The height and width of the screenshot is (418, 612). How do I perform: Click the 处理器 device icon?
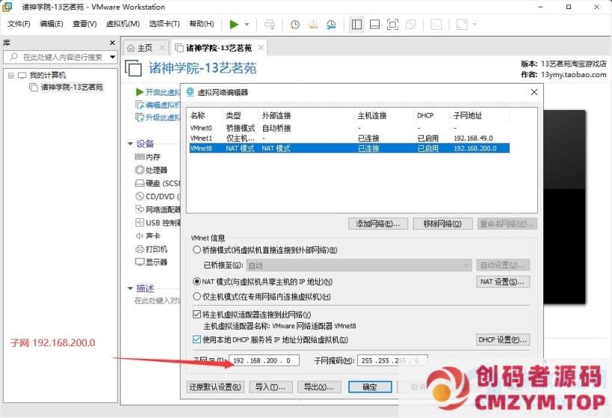140,170
